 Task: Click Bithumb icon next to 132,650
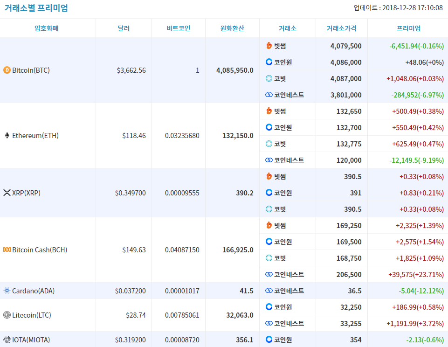point(269,111)
